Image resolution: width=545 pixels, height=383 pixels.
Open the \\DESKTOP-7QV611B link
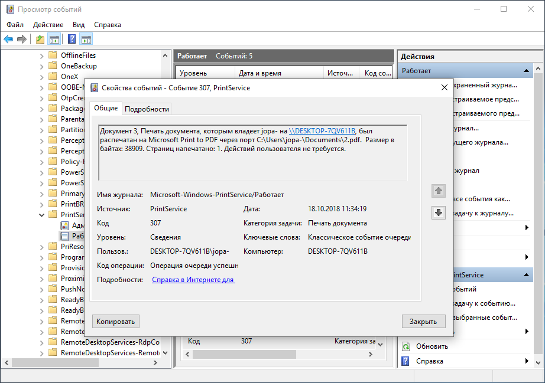(x=322, y=131)
